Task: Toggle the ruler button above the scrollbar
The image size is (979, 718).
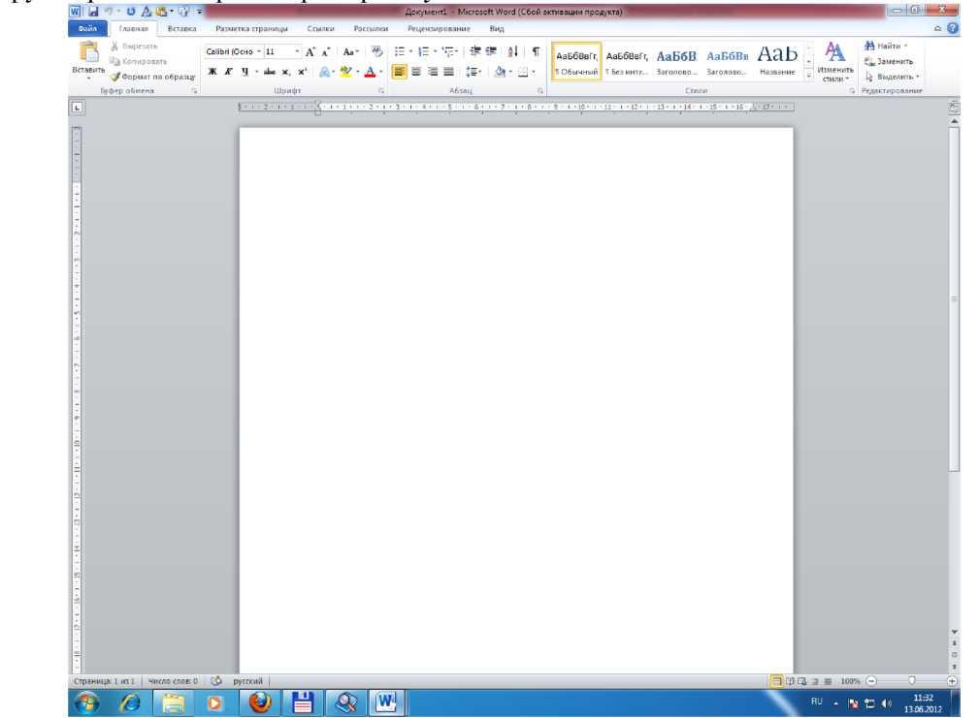Action: click(954, 108)
